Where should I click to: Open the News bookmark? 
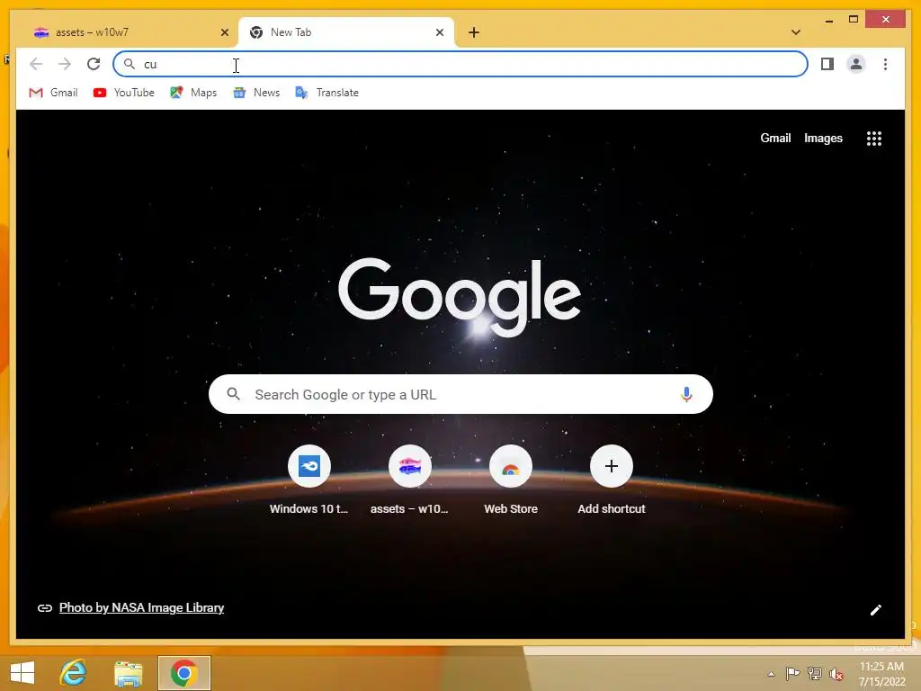(x=256, y=93)
